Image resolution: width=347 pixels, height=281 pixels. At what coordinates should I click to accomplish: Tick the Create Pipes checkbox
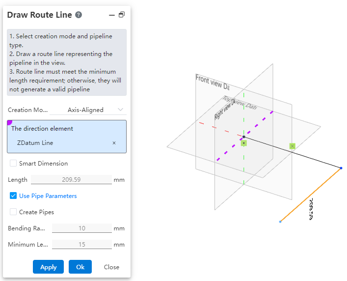(13, 212)
